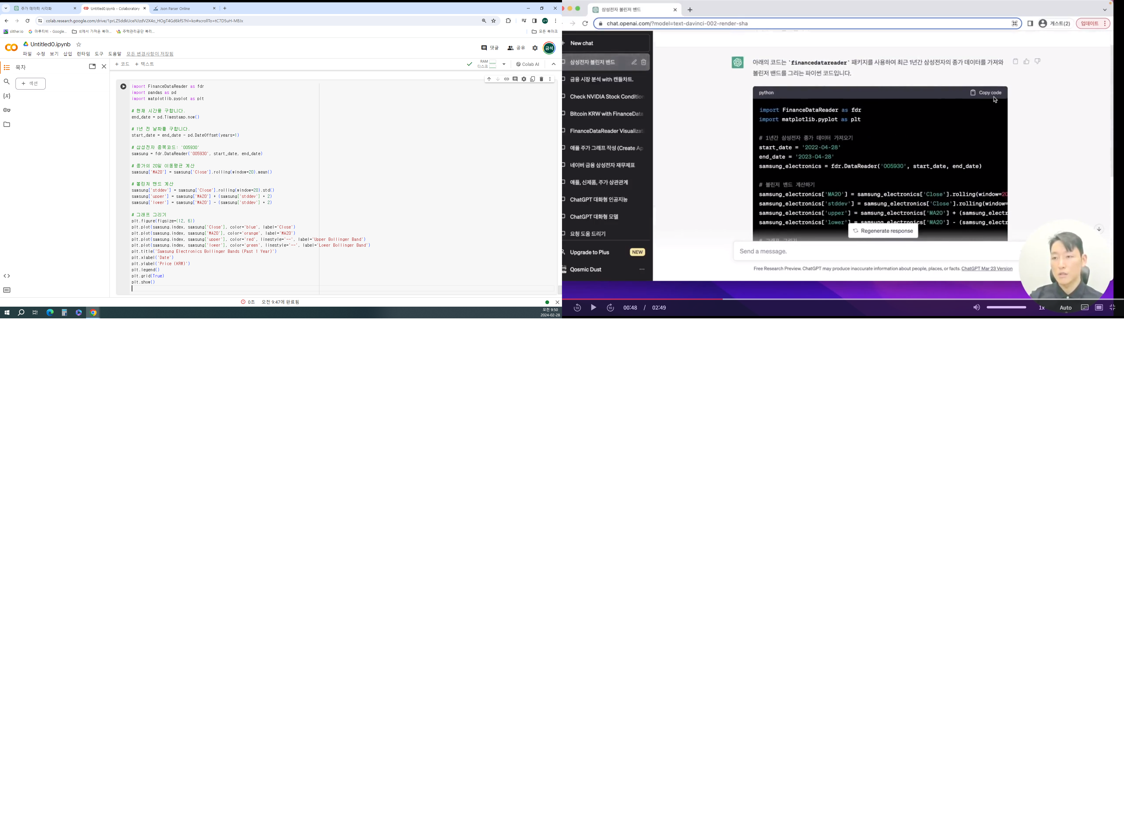Open the 업데이트 Chrome update menu
This screenshot has height=831, width=1124.
[1093, 24]
